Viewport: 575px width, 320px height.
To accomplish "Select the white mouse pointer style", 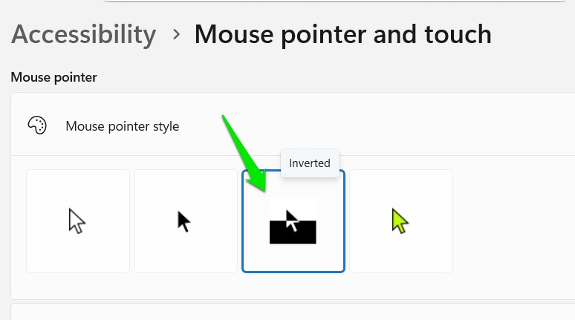I will 78,221.
